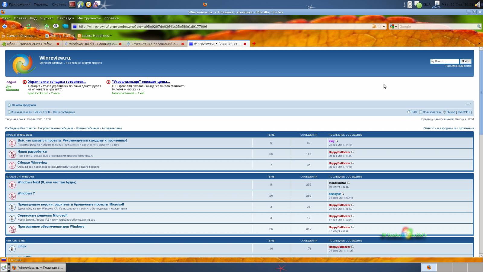View latest post icon next to arseny92
483x272 pixels.
point(343,194)
